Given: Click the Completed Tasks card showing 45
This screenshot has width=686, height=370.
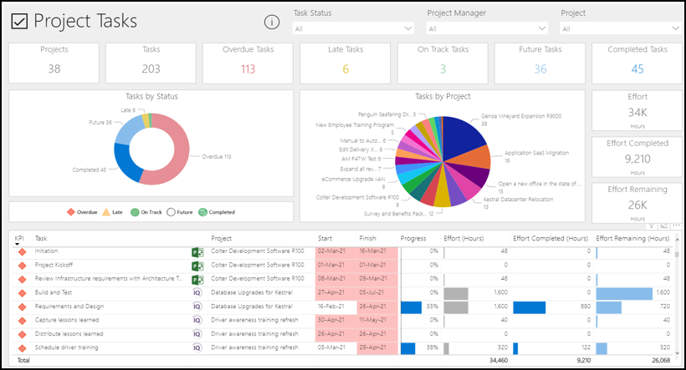Looking at the screenshot, I should tap(637, 63).
